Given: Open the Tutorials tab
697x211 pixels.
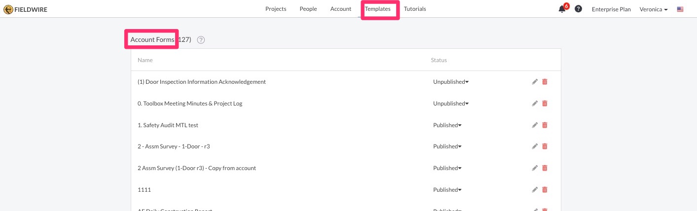Looking at the screenshot, I should [415, 9].
